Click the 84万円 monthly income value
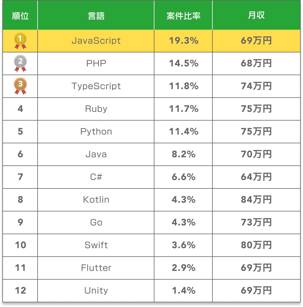The image size is (303, 307). pos(256,200)
